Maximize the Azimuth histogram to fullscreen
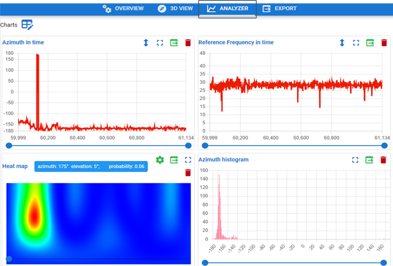The width and height of the screenshot is (393, 266). coord(356,160)
